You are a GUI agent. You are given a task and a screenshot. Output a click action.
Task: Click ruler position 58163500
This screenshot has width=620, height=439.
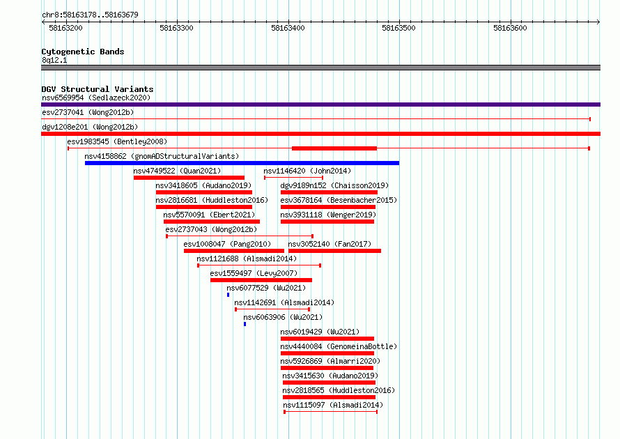[x=398, y=28]
